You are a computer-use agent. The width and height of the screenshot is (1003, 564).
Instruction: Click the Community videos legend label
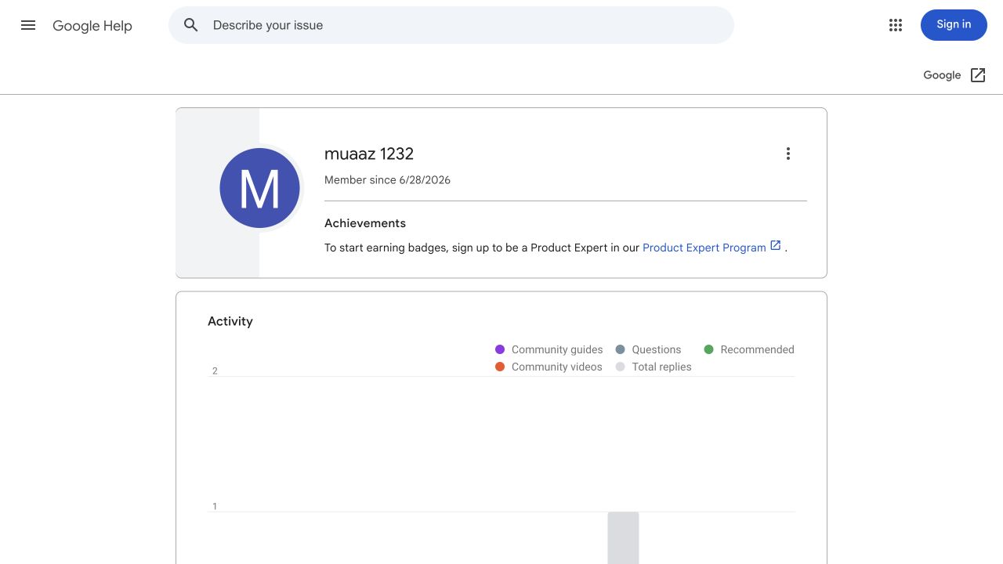click(557, 367)
